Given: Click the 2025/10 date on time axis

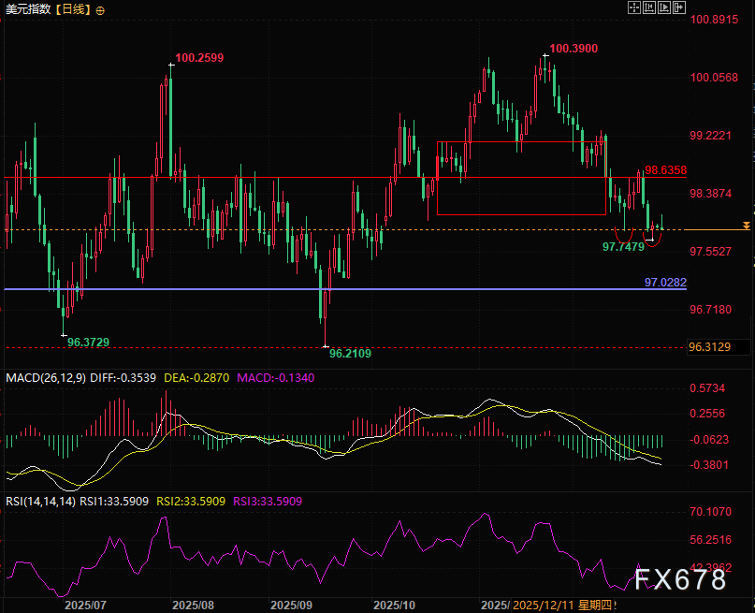Looking at the screenshot, I should [x=393, y=605].
